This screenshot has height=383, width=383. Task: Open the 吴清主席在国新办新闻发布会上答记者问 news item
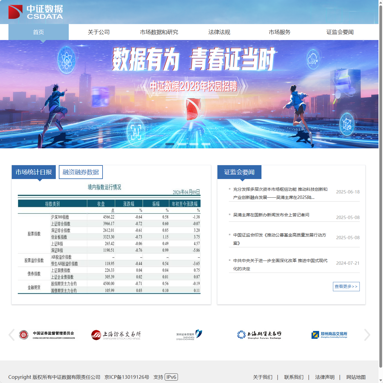coord(271,215)
